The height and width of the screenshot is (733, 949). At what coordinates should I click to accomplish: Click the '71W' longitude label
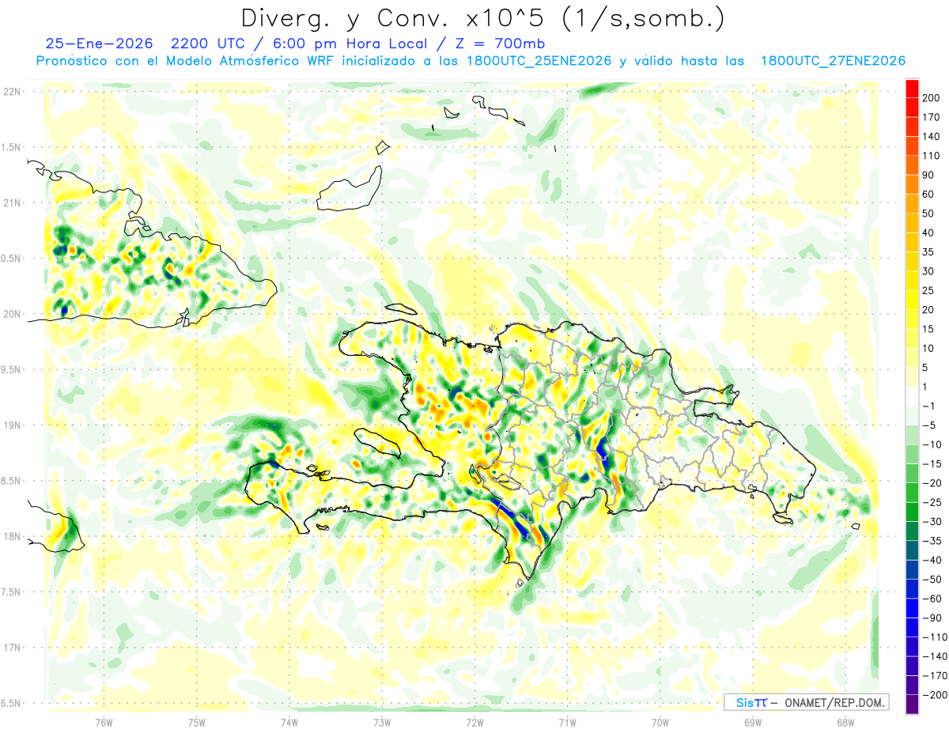tap(567, 722)
